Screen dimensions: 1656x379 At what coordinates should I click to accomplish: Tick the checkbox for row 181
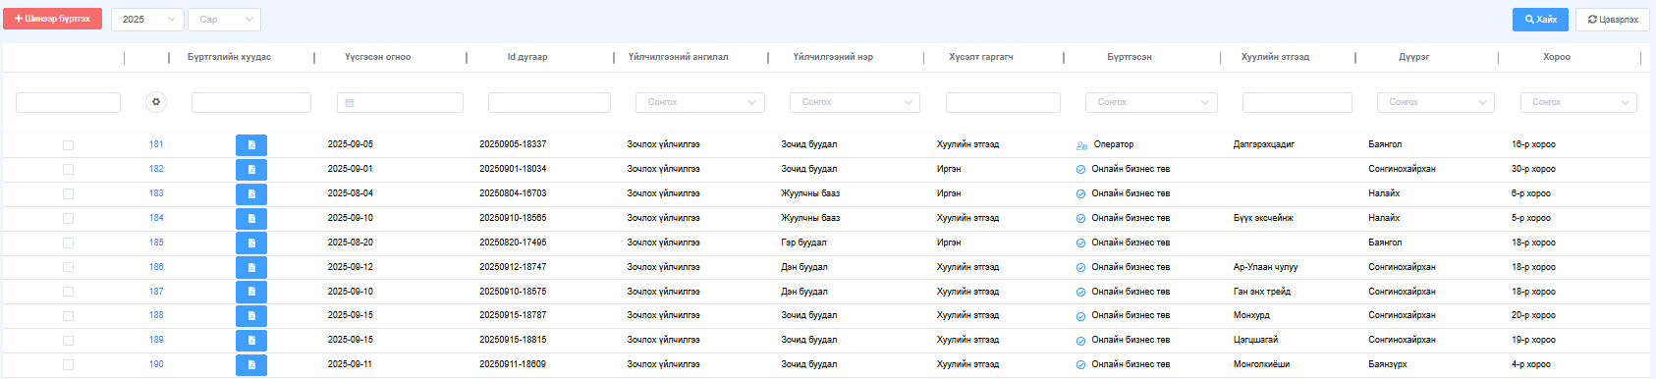tap(68, 145)
